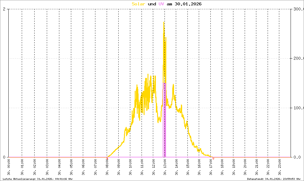The width and height of the screenshot is (304, 181).
Task: Select the 08:00 label on the time axis
Action: point(107,165)
